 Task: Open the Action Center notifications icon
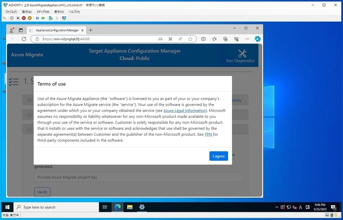coord(334,207)
